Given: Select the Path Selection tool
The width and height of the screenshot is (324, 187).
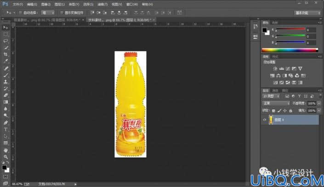Looking at the screenshot, I should click(6, 136).
